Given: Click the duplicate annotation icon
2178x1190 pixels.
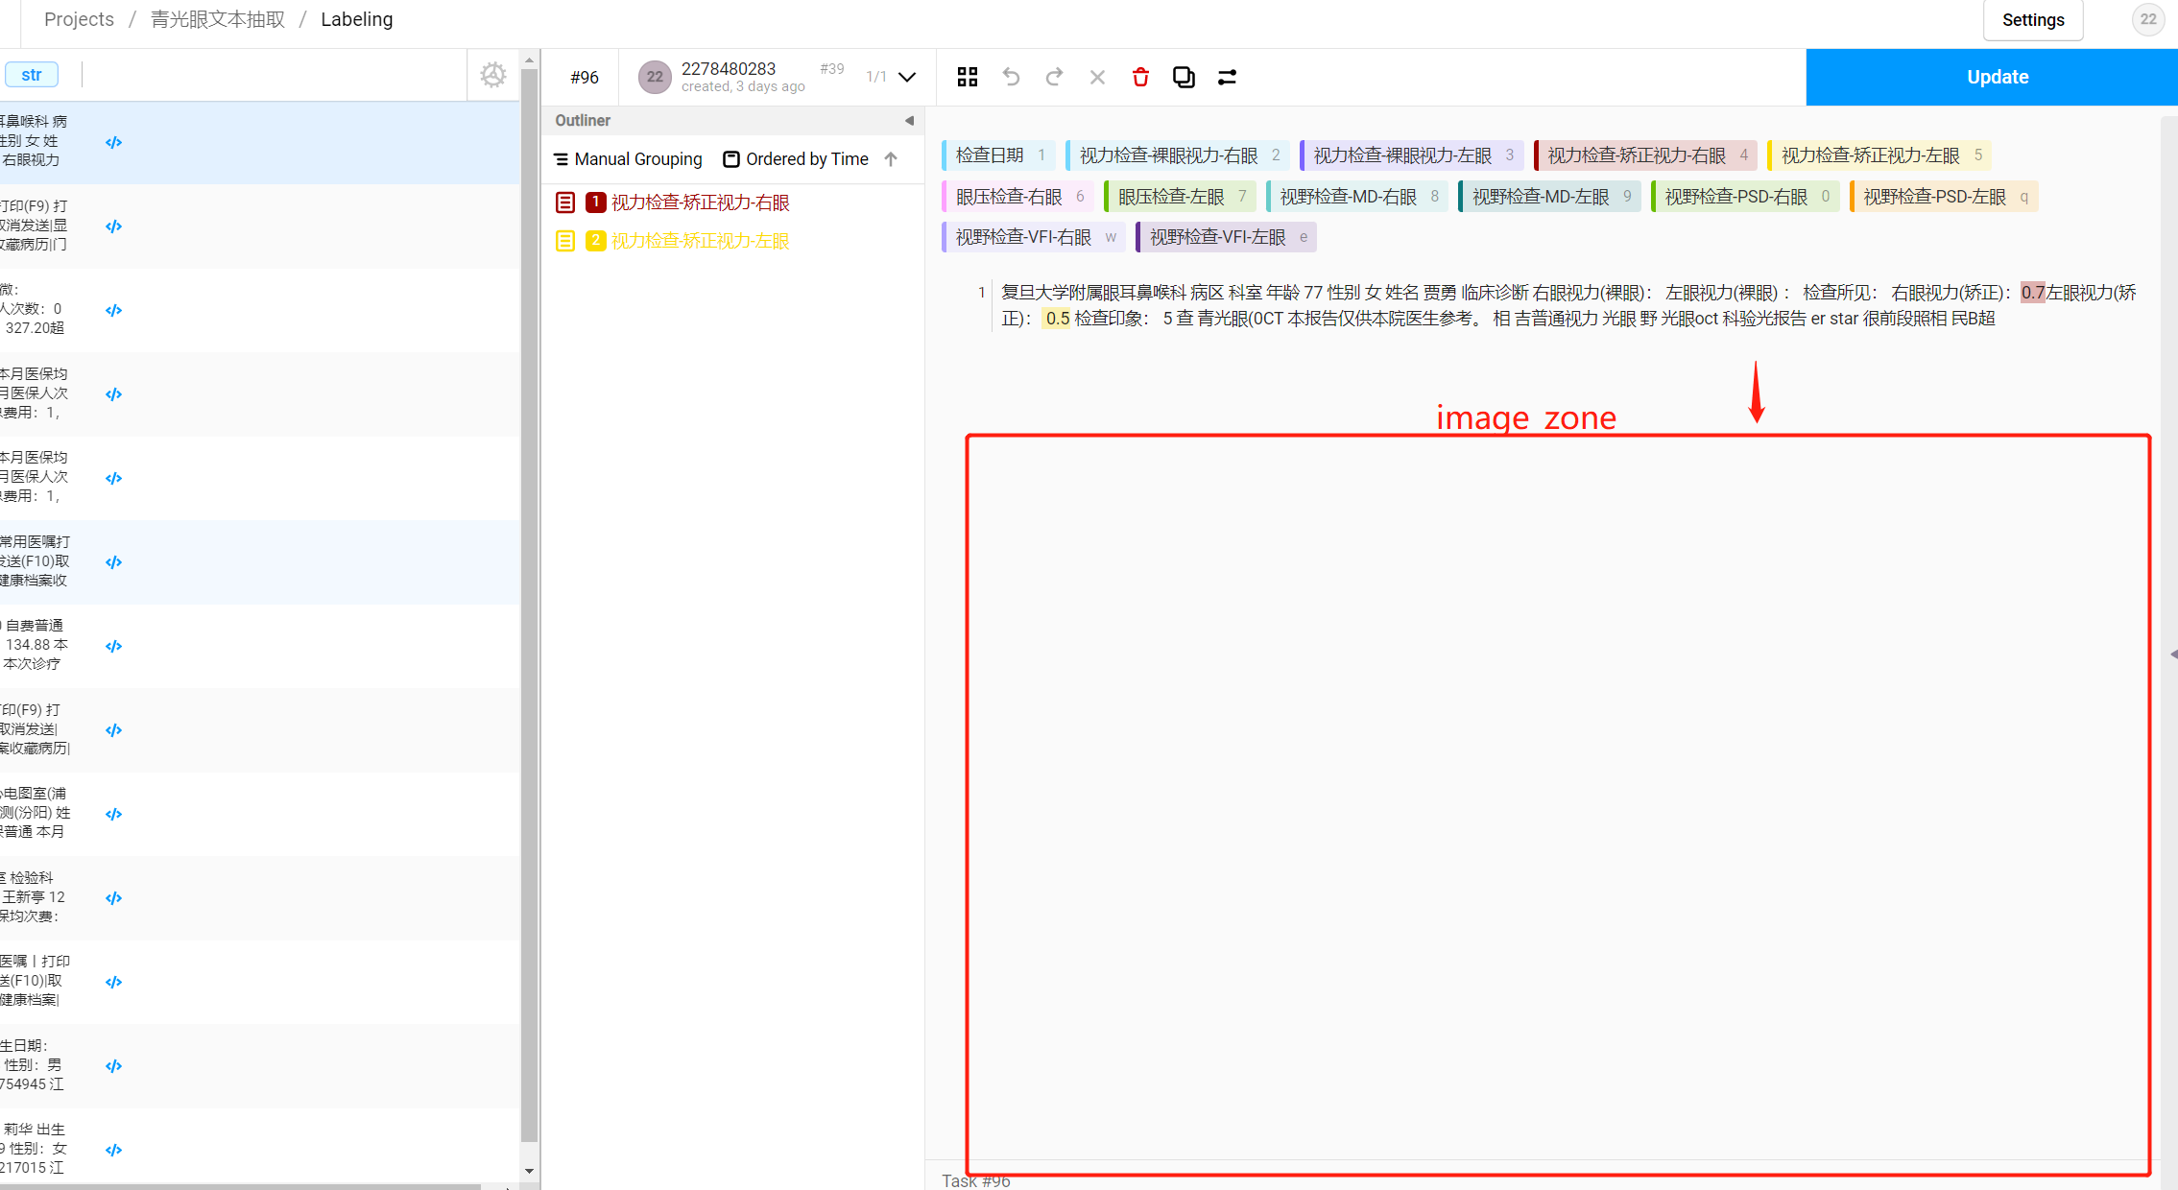Looking at the screenshot, I should click(x=1183, y=77).
